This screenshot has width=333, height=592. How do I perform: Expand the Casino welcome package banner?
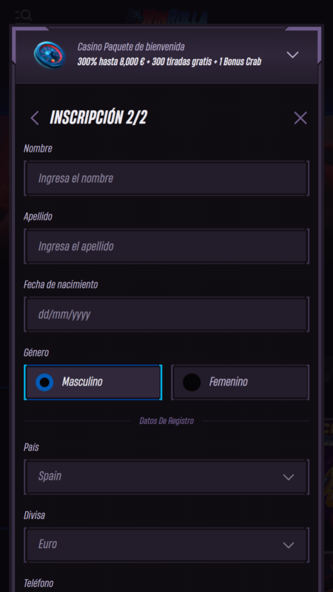[x=292, y=55]
